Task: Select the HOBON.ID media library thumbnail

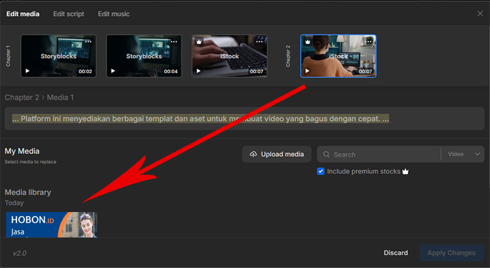Action: click(51, 224)
